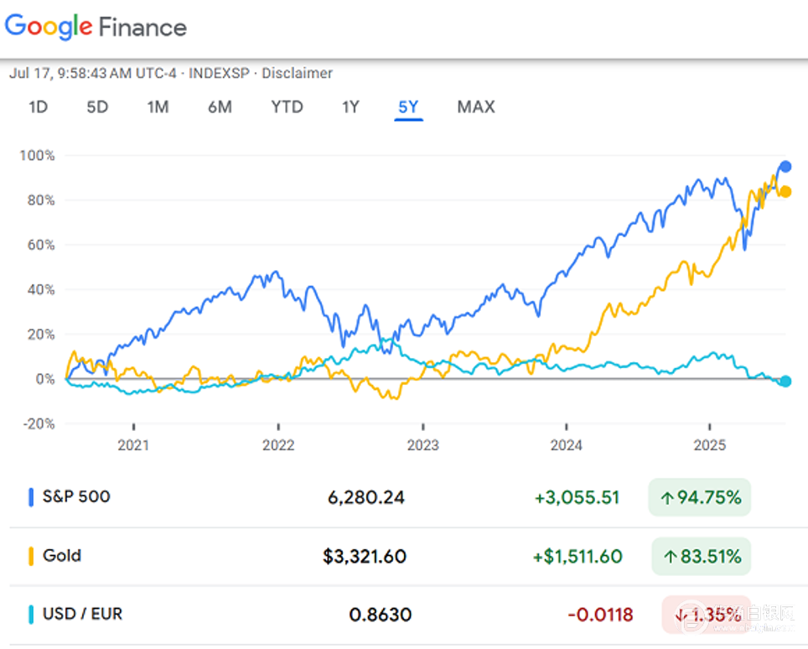Click the S&P 500 price 6,280.24
808x649 pixels.
pos(366,497)
